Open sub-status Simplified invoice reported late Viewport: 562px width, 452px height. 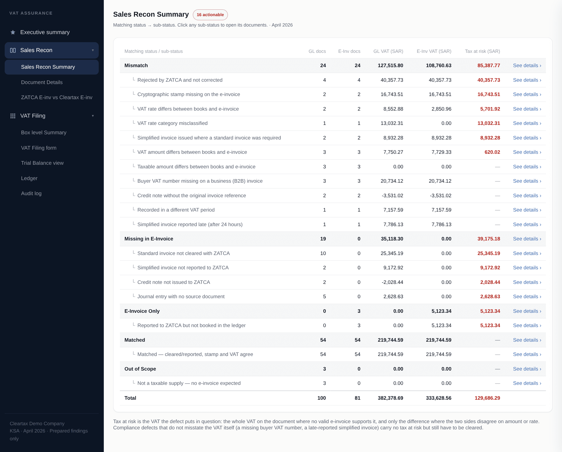pyautogui.click(x=190, y=224)
